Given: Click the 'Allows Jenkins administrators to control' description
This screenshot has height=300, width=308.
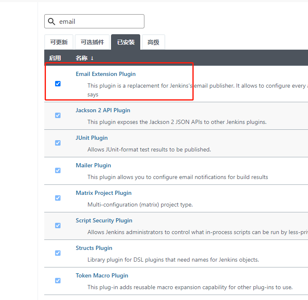Looking at the screenshot, I should (x=197, y=232).
